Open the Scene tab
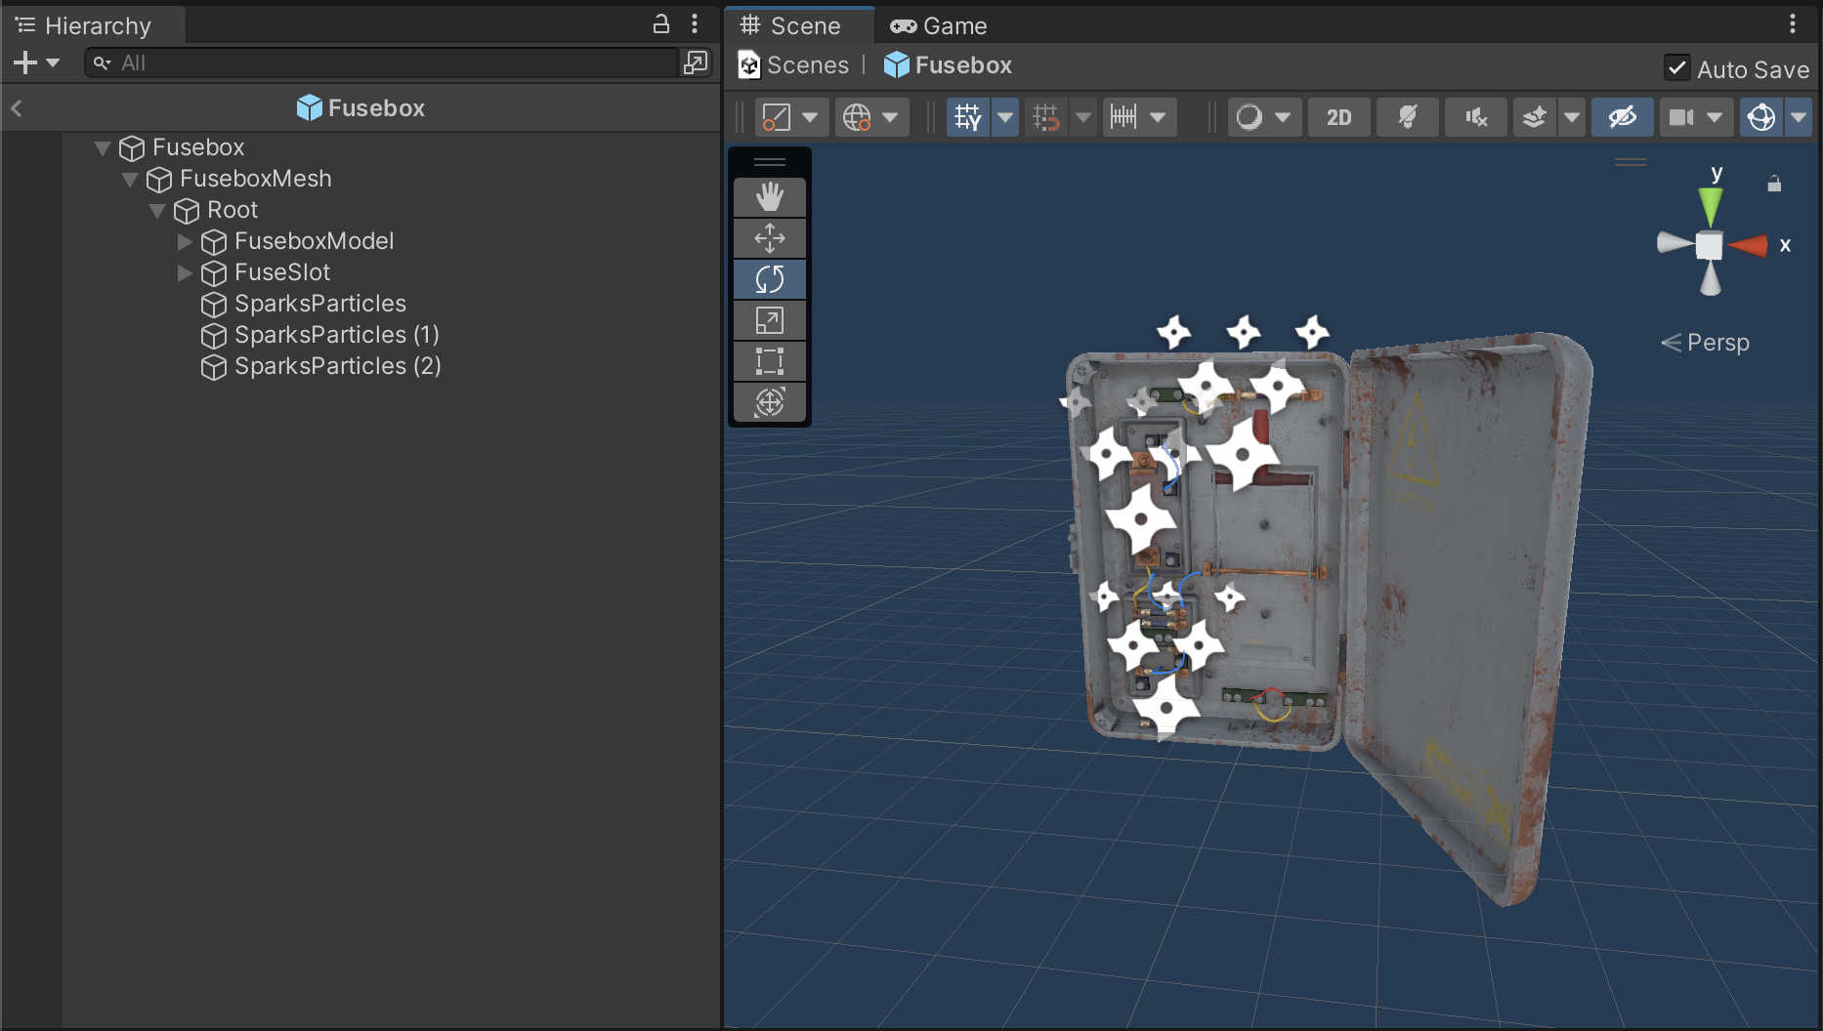 [791, 25]
